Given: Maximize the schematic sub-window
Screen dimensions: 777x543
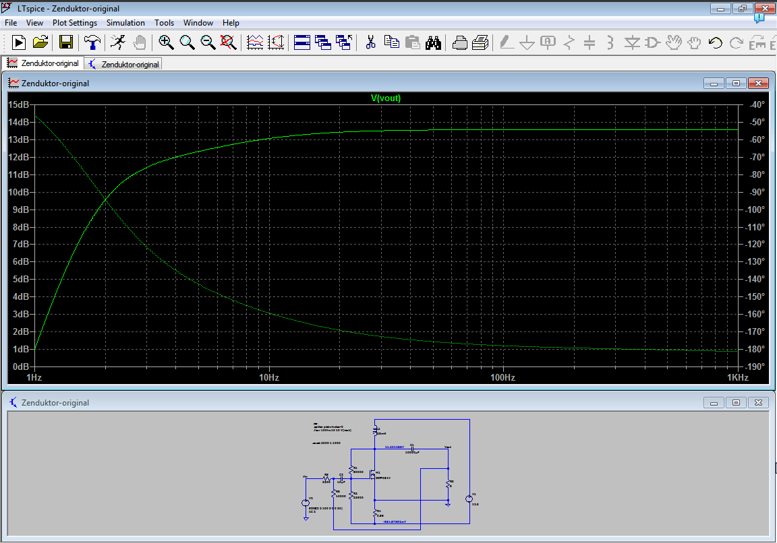Looking at the screenshot, I should coord(736,403).
